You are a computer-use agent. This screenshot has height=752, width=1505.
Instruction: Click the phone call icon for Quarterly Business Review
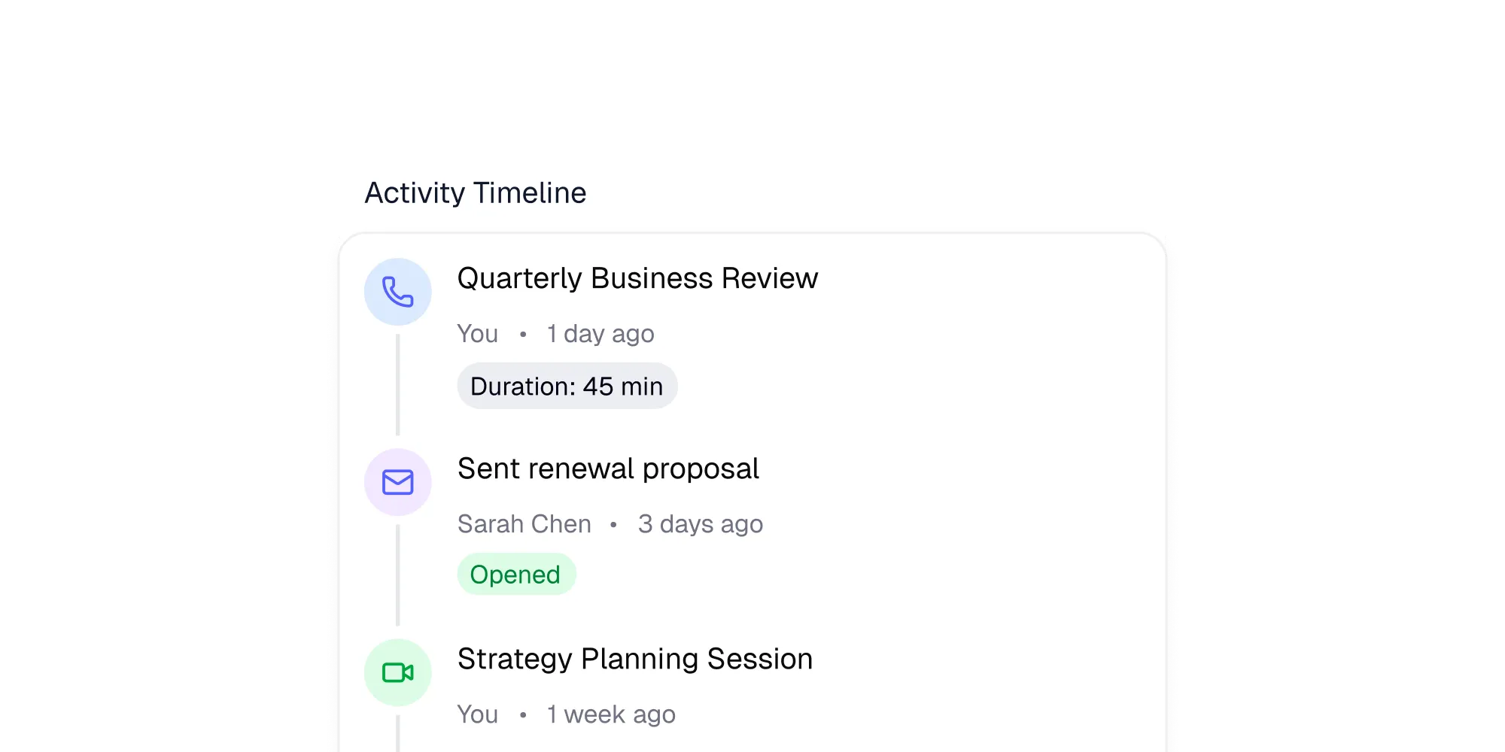click(x=398, y=292)
